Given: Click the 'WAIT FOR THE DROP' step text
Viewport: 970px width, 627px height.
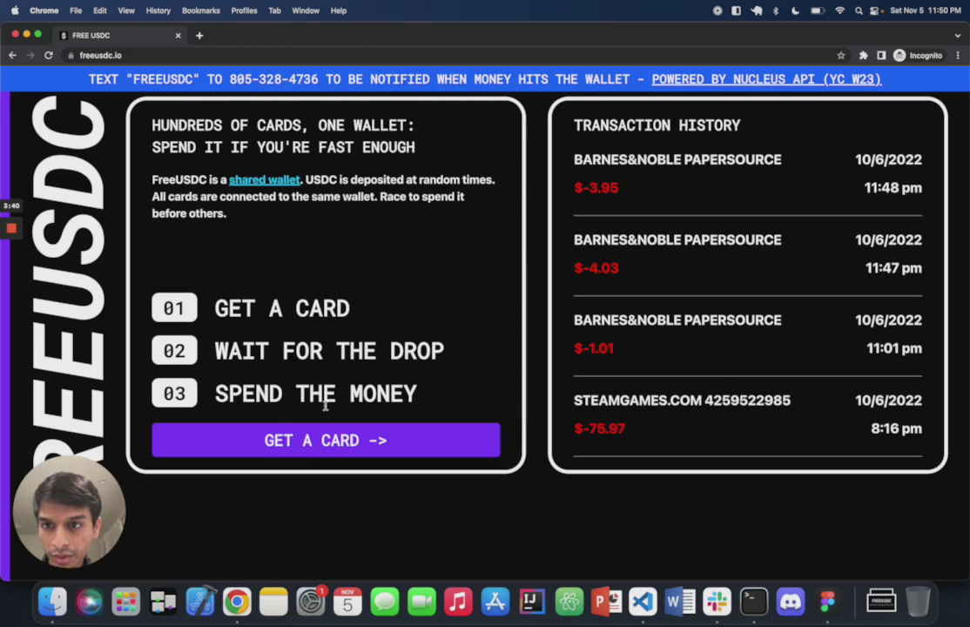Looking at the screenshot, I should (x=329, y=351).
